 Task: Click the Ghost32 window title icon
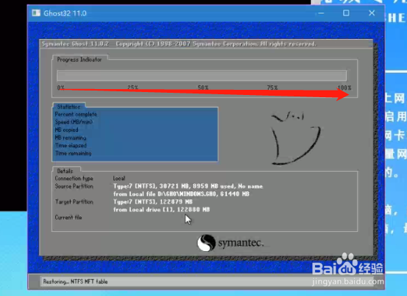click(x=36, y=13)
